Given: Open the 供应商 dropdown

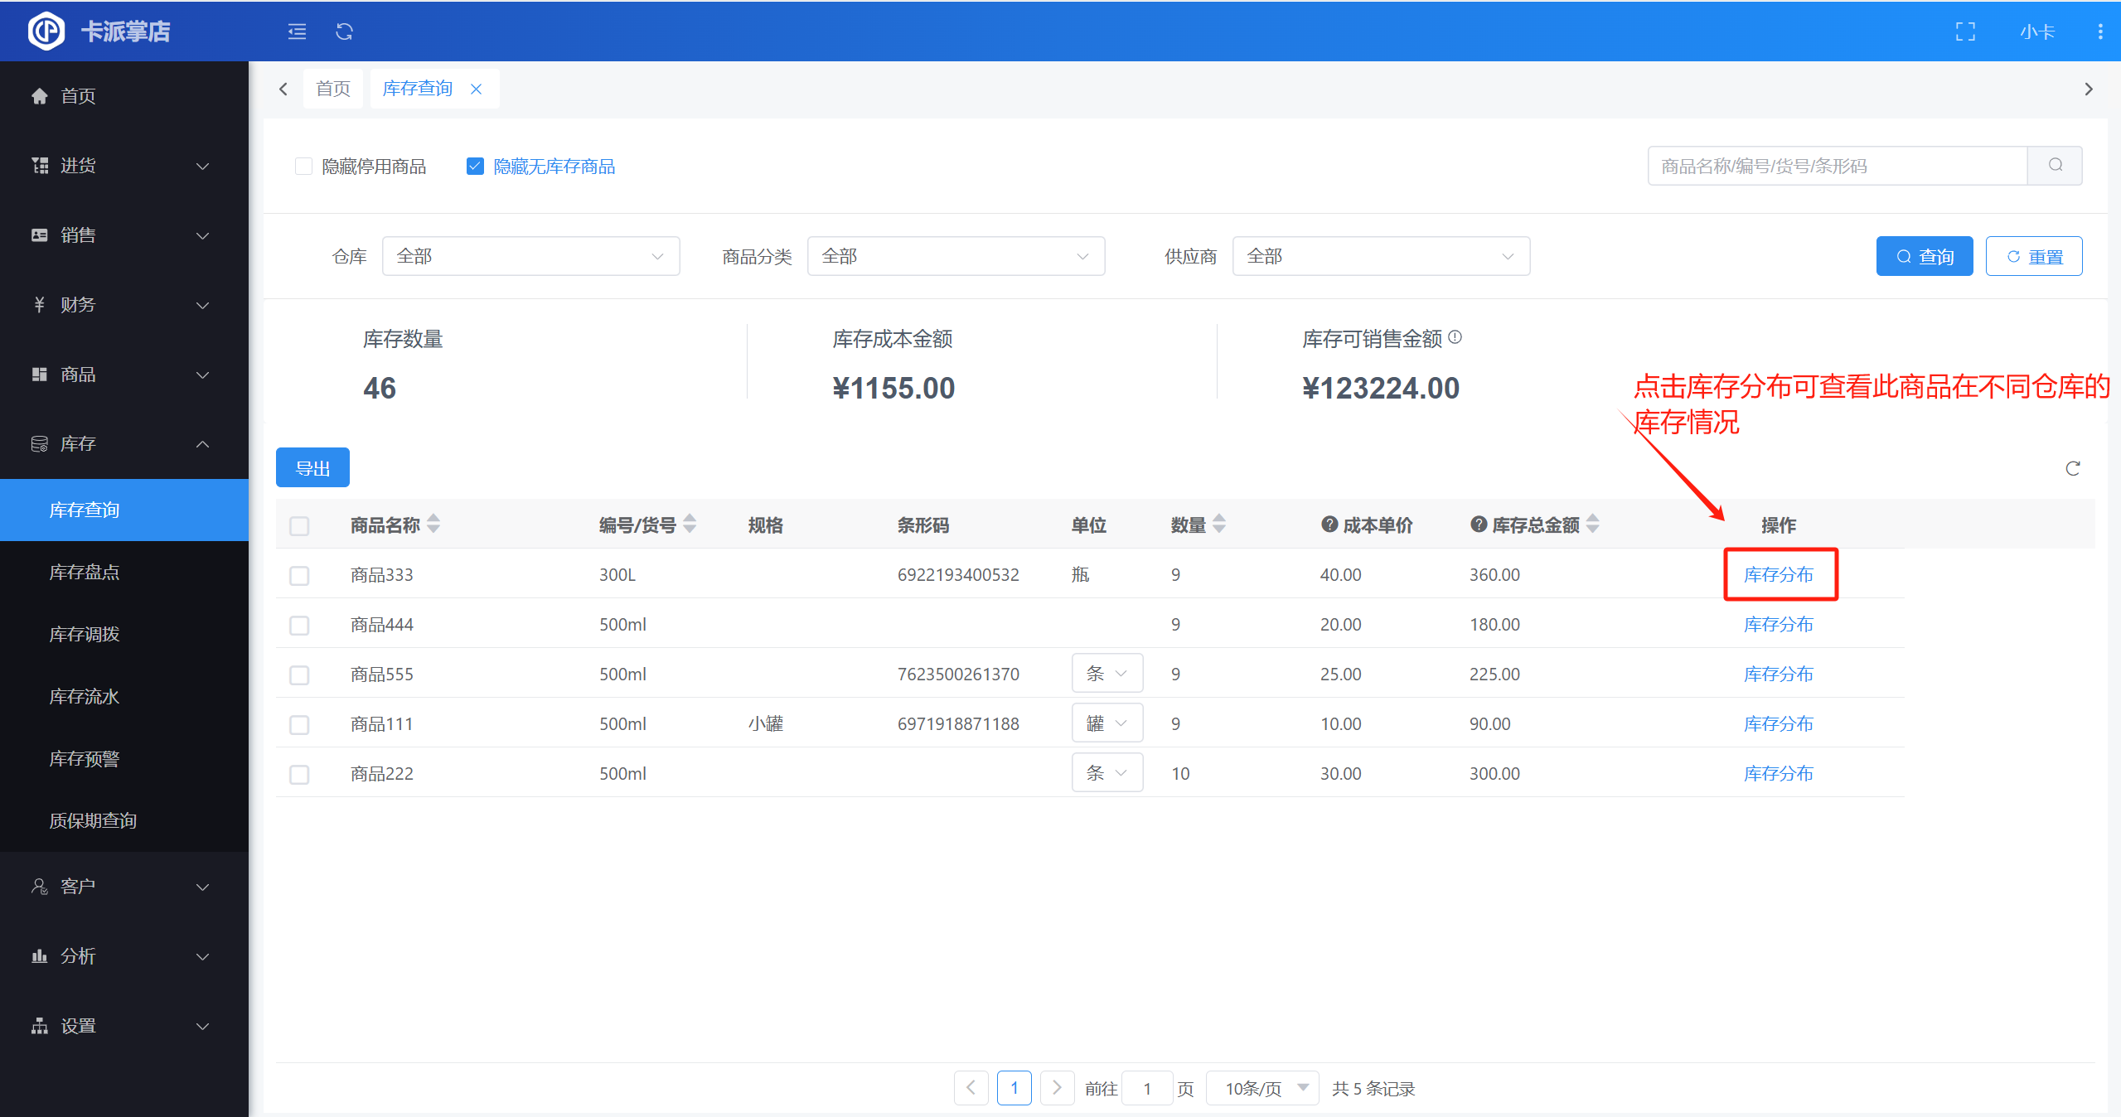Looking at the screenshot, I should 1380,257.
